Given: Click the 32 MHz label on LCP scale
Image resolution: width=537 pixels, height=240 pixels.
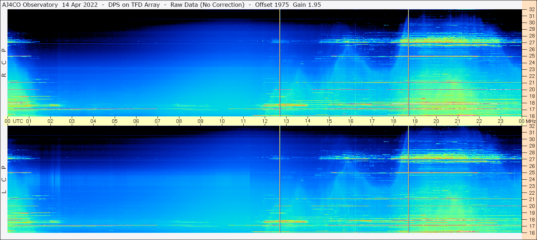Looking at the screenshot, I should click(x=532, y=126).
